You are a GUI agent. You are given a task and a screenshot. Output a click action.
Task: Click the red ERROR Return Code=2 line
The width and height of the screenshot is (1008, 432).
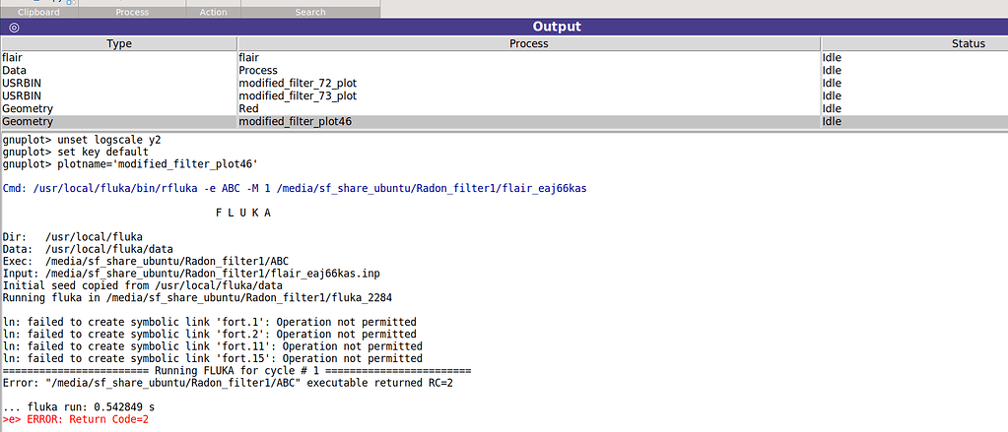pyautogui.click(x=61, y=420)
